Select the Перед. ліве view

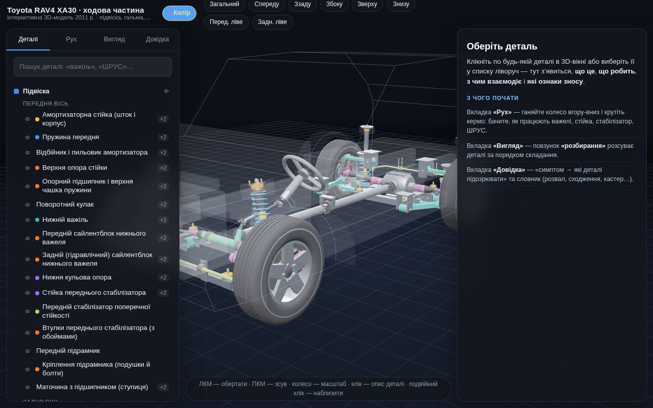coord(226,22)
